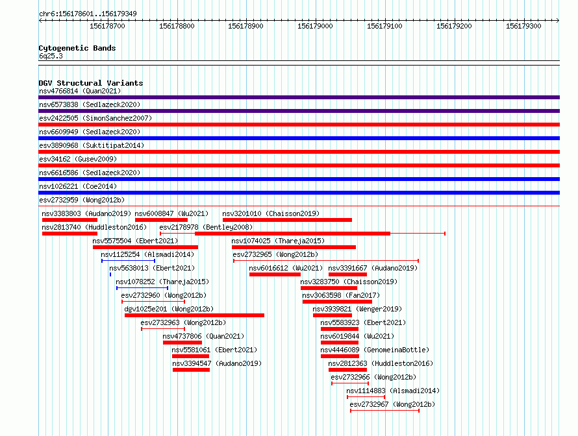Select nsv5583923 (Ebert2021) label

pyautogui.click(x=363, y=322)
